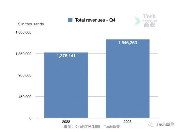Select the 2022 revenue bar
This screenshot has width=180, height=132.
pos(66,85)
